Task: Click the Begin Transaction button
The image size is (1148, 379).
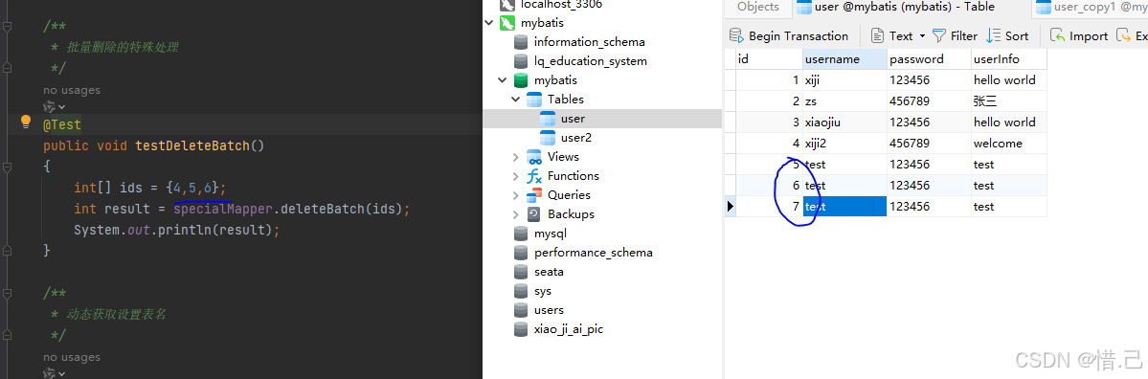Action: [789, 35]
